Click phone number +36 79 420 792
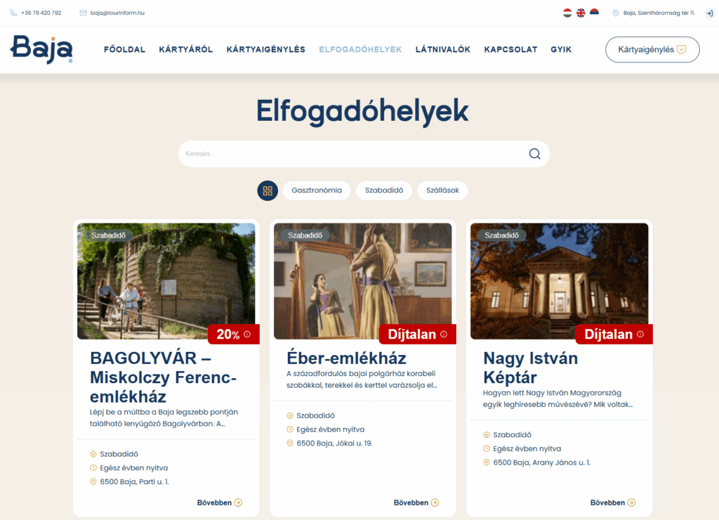This screenshot has height=520, width=719. pyautogui.click(x=41, y=13)
